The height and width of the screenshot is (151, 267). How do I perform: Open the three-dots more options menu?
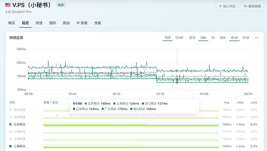[x=257, y=37]
